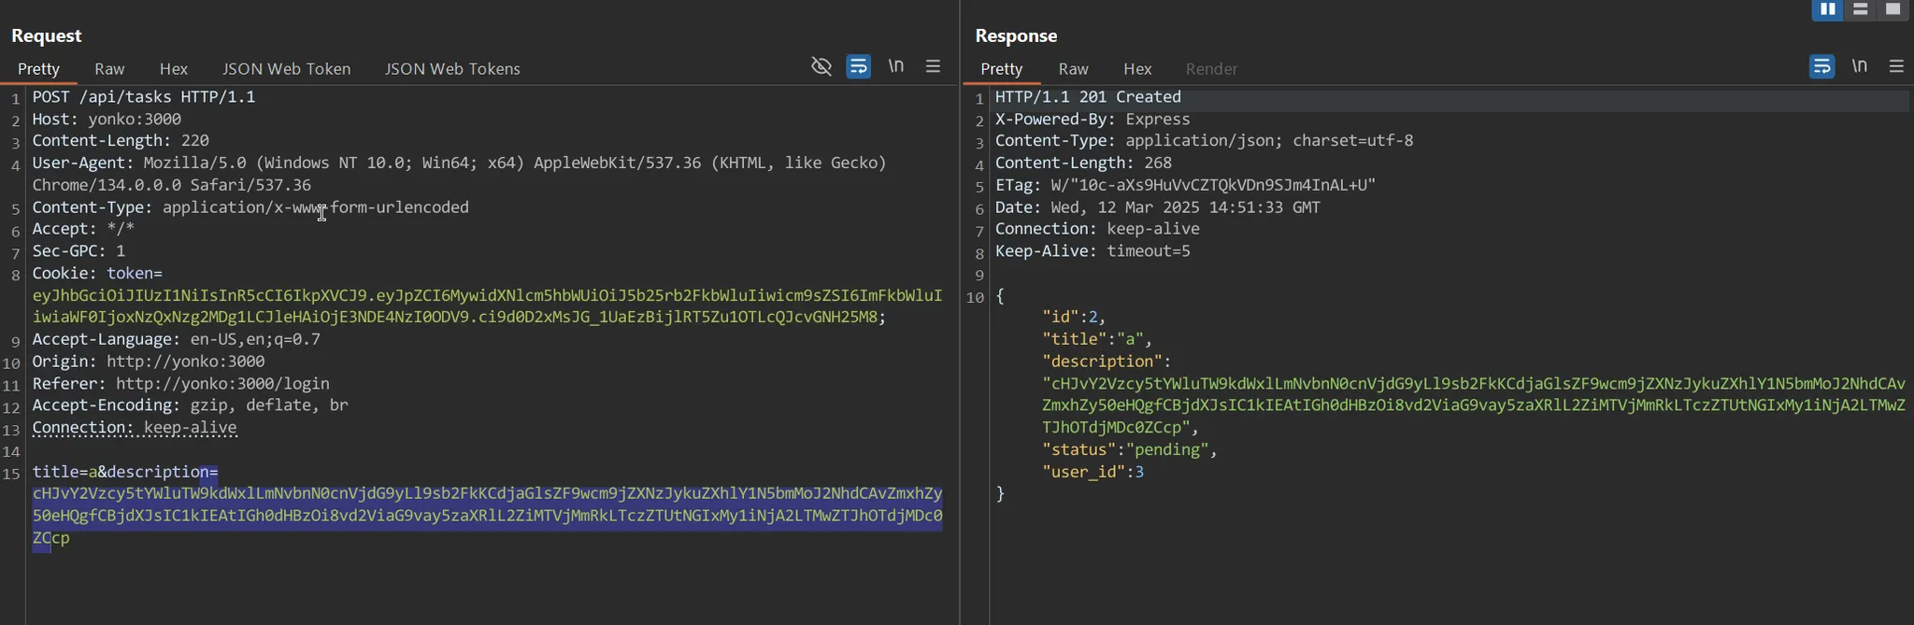Viewport: 1914px width, 625px height.
Task: Switch to side-by-side layout view
Action: pos(1827,9)
